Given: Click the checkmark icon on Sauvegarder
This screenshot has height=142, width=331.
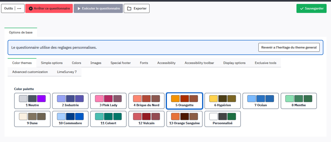Looking at the screenshot, I should click(x=301, y=9).
